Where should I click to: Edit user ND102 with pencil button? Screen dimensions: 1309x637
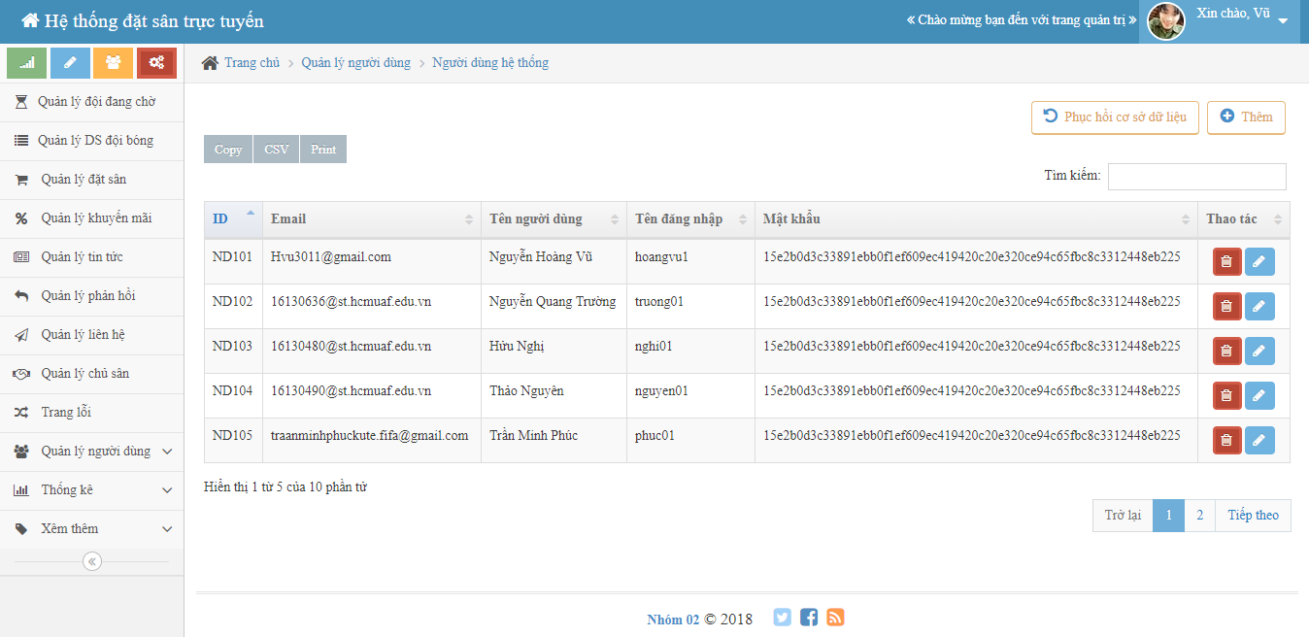[x=1259, y=306]
